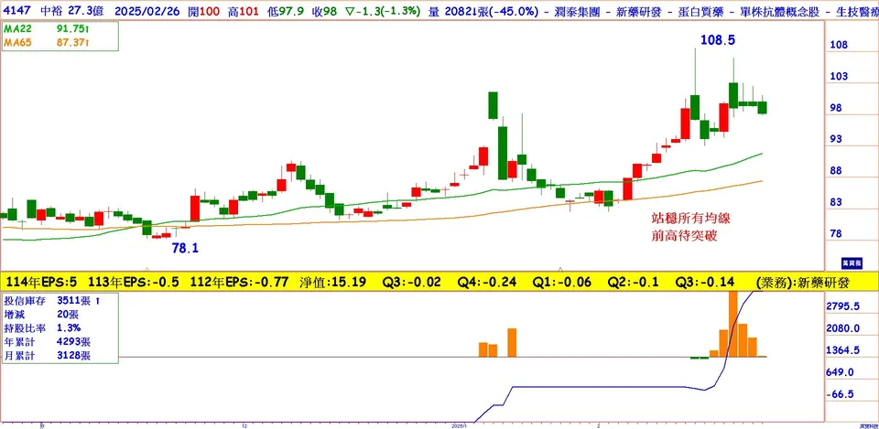Click the 1364.5 volume axis label
The height and width of the screenshot is (429, 879).
(844, 350)
